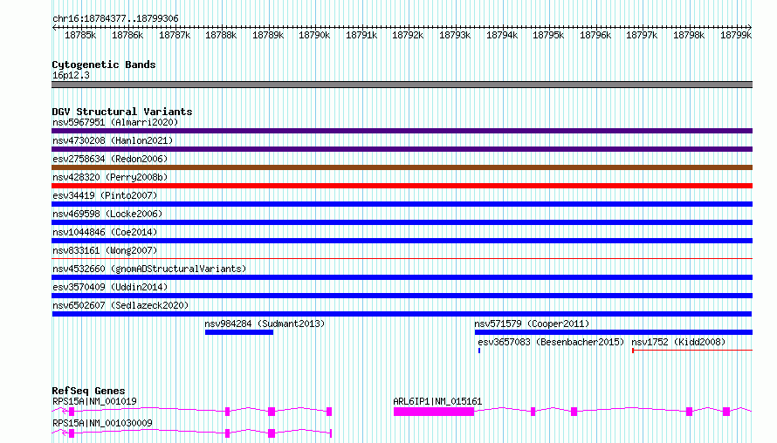Open variant nsv984284 (Sudmant2013) label
This screenshot has height=443, width=777.
tap(265, 324)
